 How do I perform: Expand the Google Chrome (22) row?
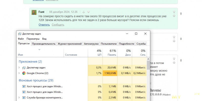point(19,73)
